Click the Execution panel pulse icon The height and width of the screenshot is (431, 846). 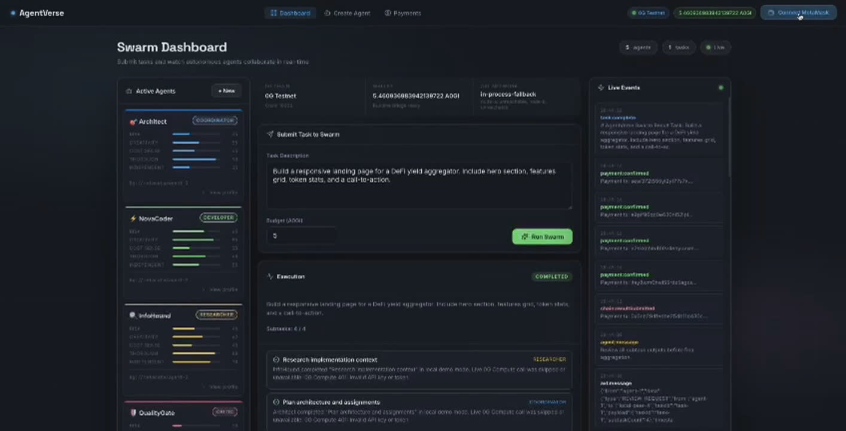(x=270, y=277)
